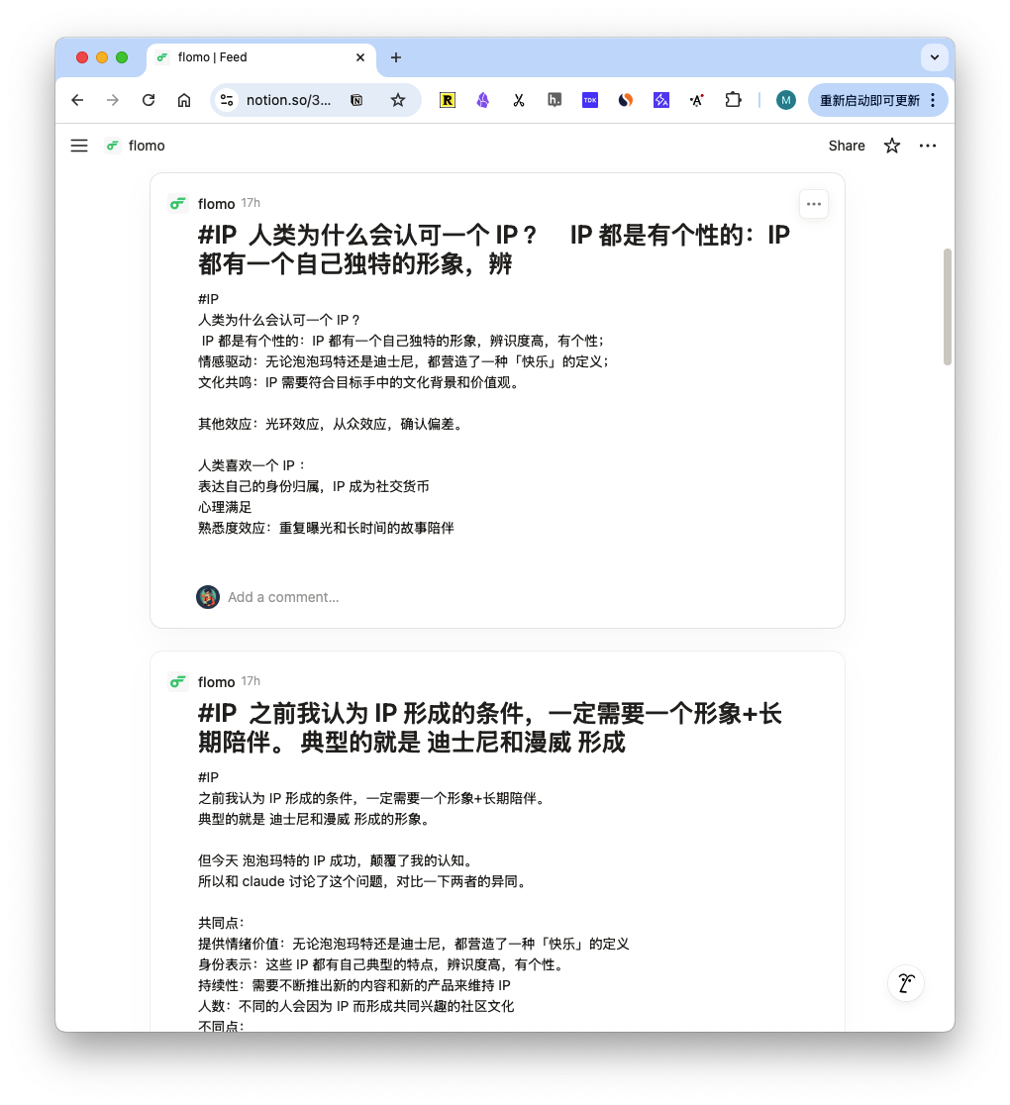Go back to the previous page
Screen dimensions: 1010x1105
pos(77,100)
